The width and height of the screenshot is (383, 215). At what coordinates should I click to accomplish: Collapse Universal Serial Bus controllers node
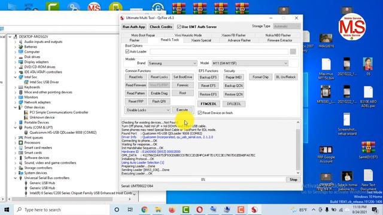(16, 178)
